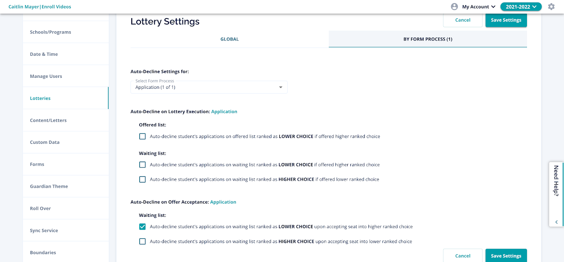Image resolution: width=564 pixels, height=262 pixels.
Task: Follow the Application link beside Lottery Execution
Action: (224, 112)
